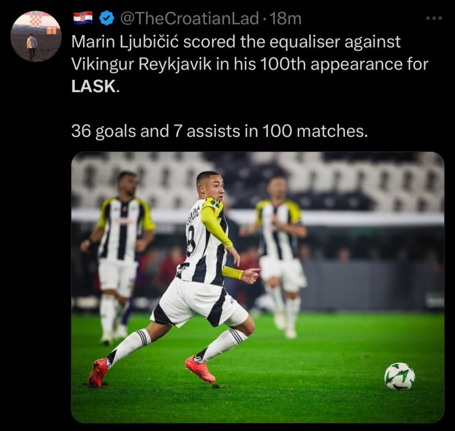The height and width of the screenshot is (431, 455).
Task: Click the Croatian flag emoji beside the handle
Action: pos(83,18)
